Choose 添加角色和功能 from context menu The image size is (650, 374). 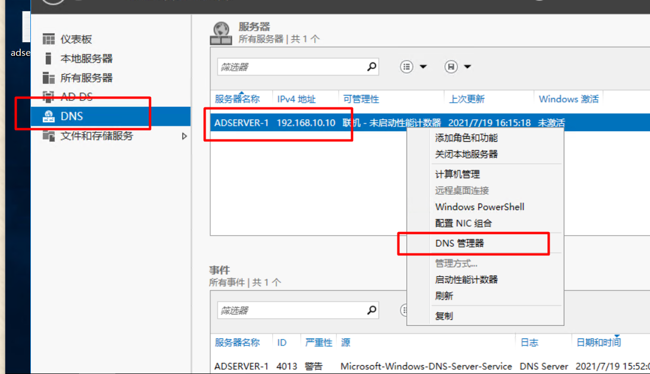pos(466,138)
